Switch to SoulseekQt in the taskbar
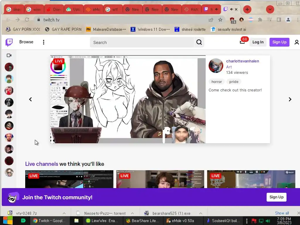Screen dimensions: 300x225 coord(223,221)
